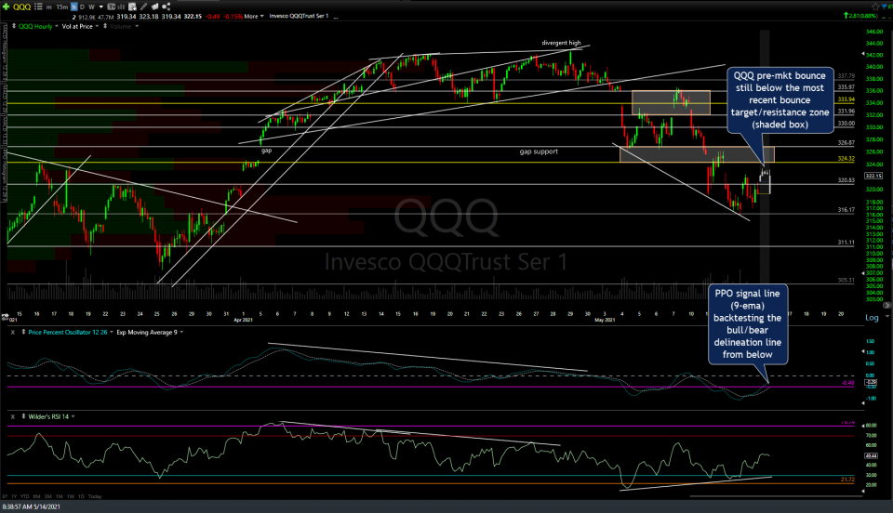Toggle the Log scale button
Viewport: 893px width, 513px height.
click(872, 317)
